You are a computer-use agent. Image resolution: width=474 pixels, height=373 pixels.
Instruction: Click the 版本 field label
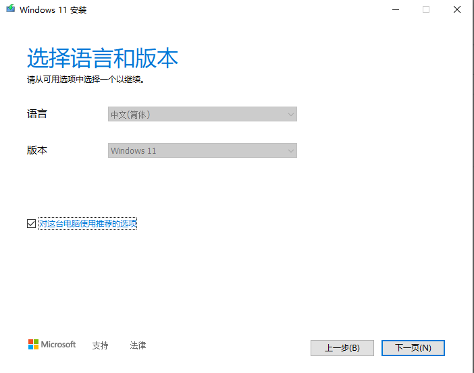pos(37,150)
